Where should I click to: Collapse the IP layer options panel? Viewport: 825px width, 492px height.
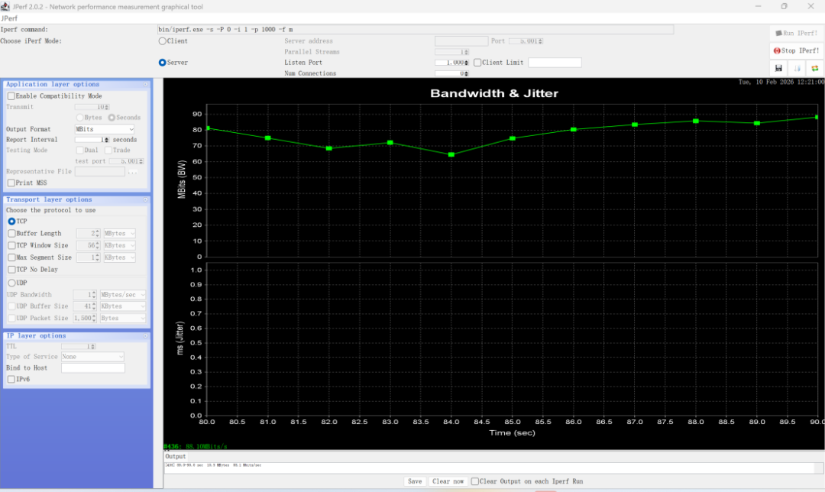click(145, 336)
